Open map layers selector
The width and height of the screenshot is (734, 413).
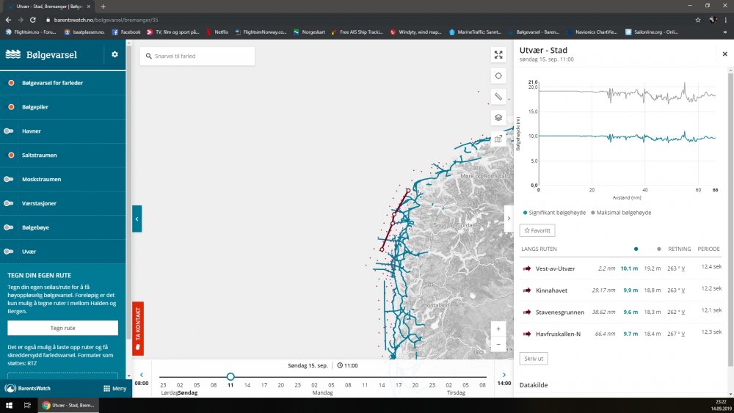tap(498, 117)
